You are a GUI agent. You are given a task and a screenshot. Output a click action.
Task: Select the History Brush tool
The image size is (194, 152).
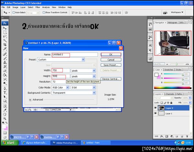[5, 66]
